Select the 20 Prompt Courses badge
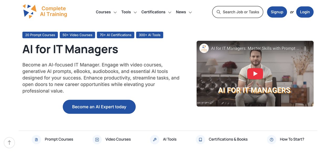This screenshot has width=336, height=152. pyautogui.click(x=40, y=35)
